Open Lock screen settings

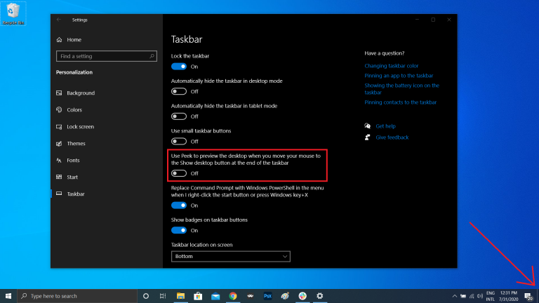(x=80, y=127)
